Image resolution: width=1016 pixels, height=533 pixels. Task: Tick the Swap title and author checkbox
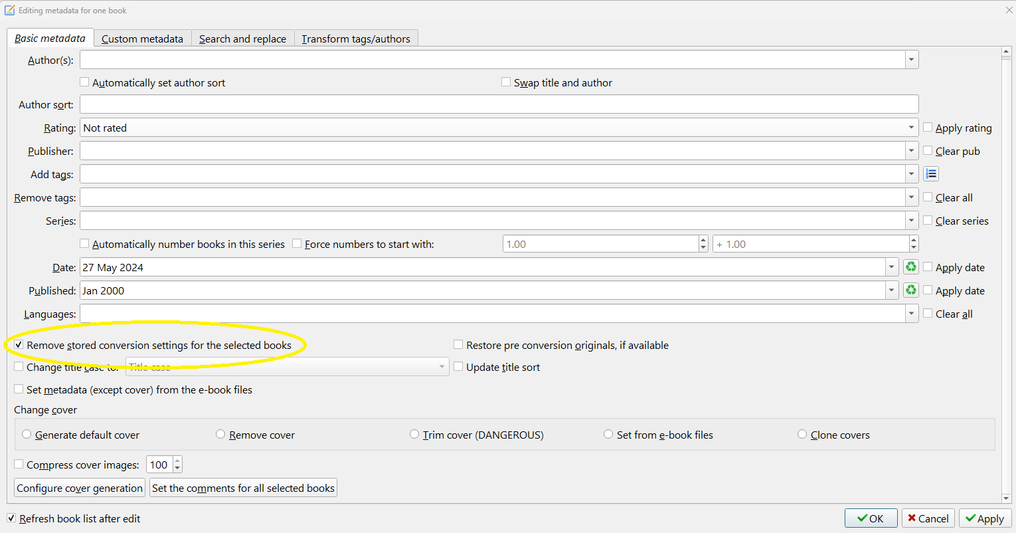(506, 82)
